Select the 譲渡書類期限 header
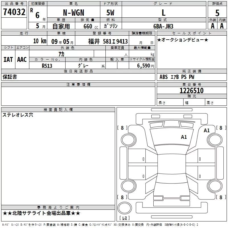228x228 pixels. coord(142,33)
